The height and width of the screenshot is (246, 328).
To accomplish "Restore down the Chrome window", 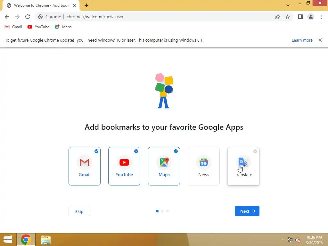I will pyautogui.click(x=308, y=3).
